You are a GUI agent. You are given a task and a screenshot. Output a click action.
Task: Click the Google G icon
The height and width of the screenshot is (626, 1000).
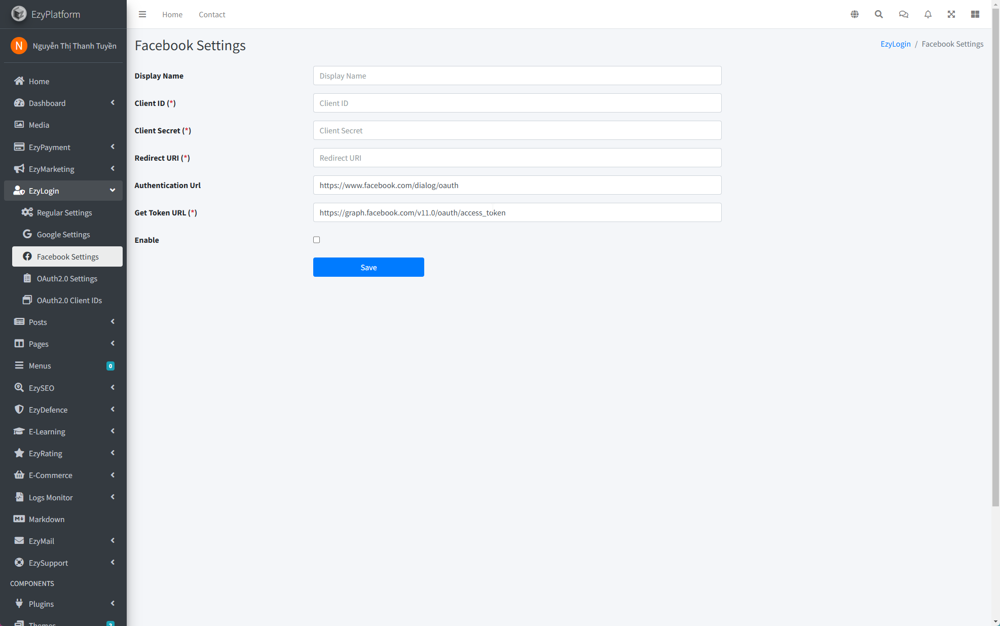27,234
